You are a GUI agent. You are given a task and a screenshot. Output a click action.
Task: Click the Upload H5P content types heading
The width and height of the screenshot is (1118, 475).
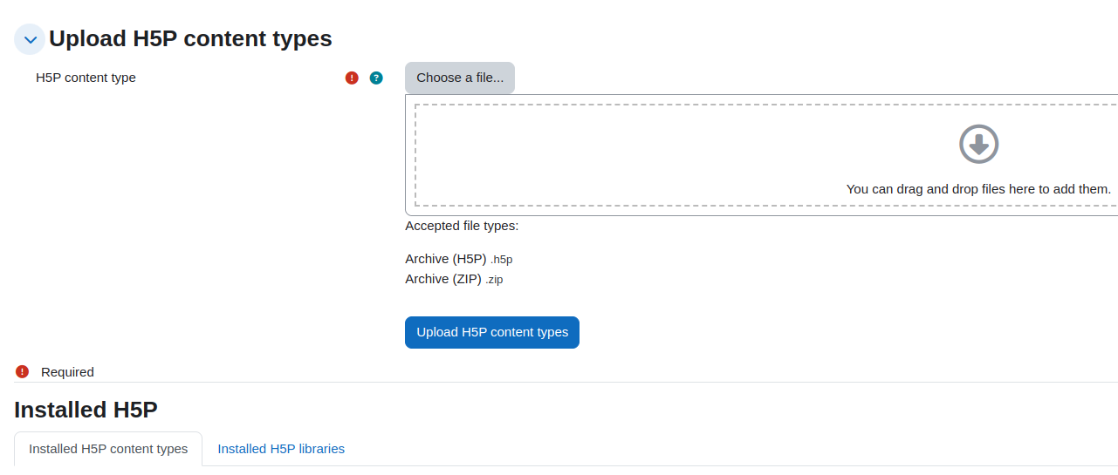point(190,39)
